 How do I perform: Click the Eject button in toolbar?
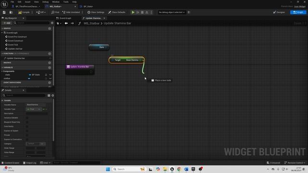147,12
